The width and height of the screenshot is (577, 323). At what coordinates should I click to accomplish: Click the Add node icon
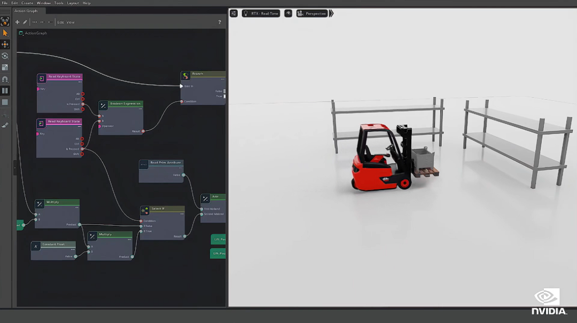pos(205,199)
